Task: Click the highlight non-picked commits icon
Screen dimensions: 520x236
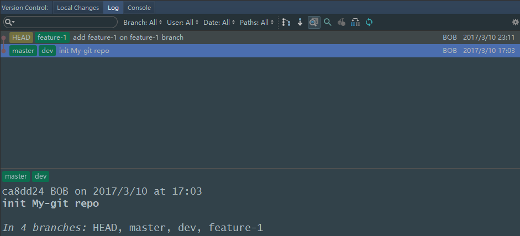Action: click(355, 22)
